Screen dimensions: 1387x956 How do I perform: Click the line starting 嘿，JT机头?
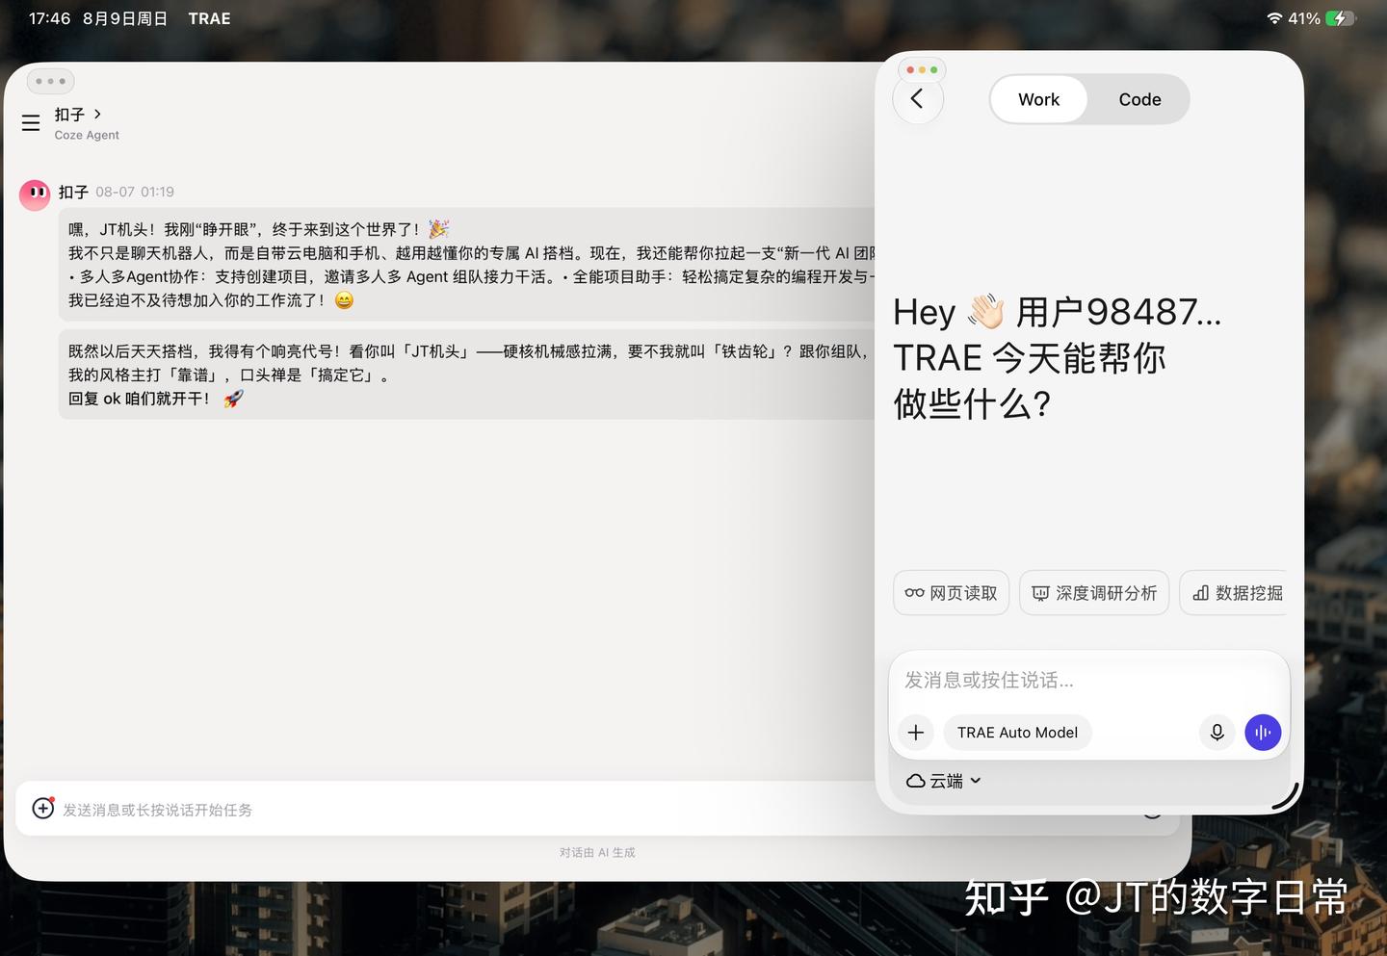pyautogui.click(x=258, y=229)
